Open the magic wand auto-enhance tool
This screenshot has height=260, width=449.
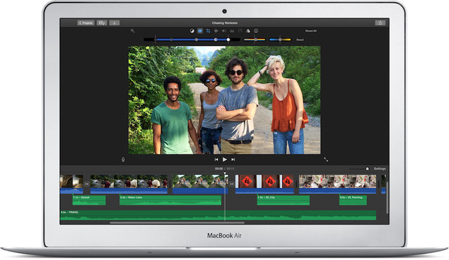(x=133, y=31)
